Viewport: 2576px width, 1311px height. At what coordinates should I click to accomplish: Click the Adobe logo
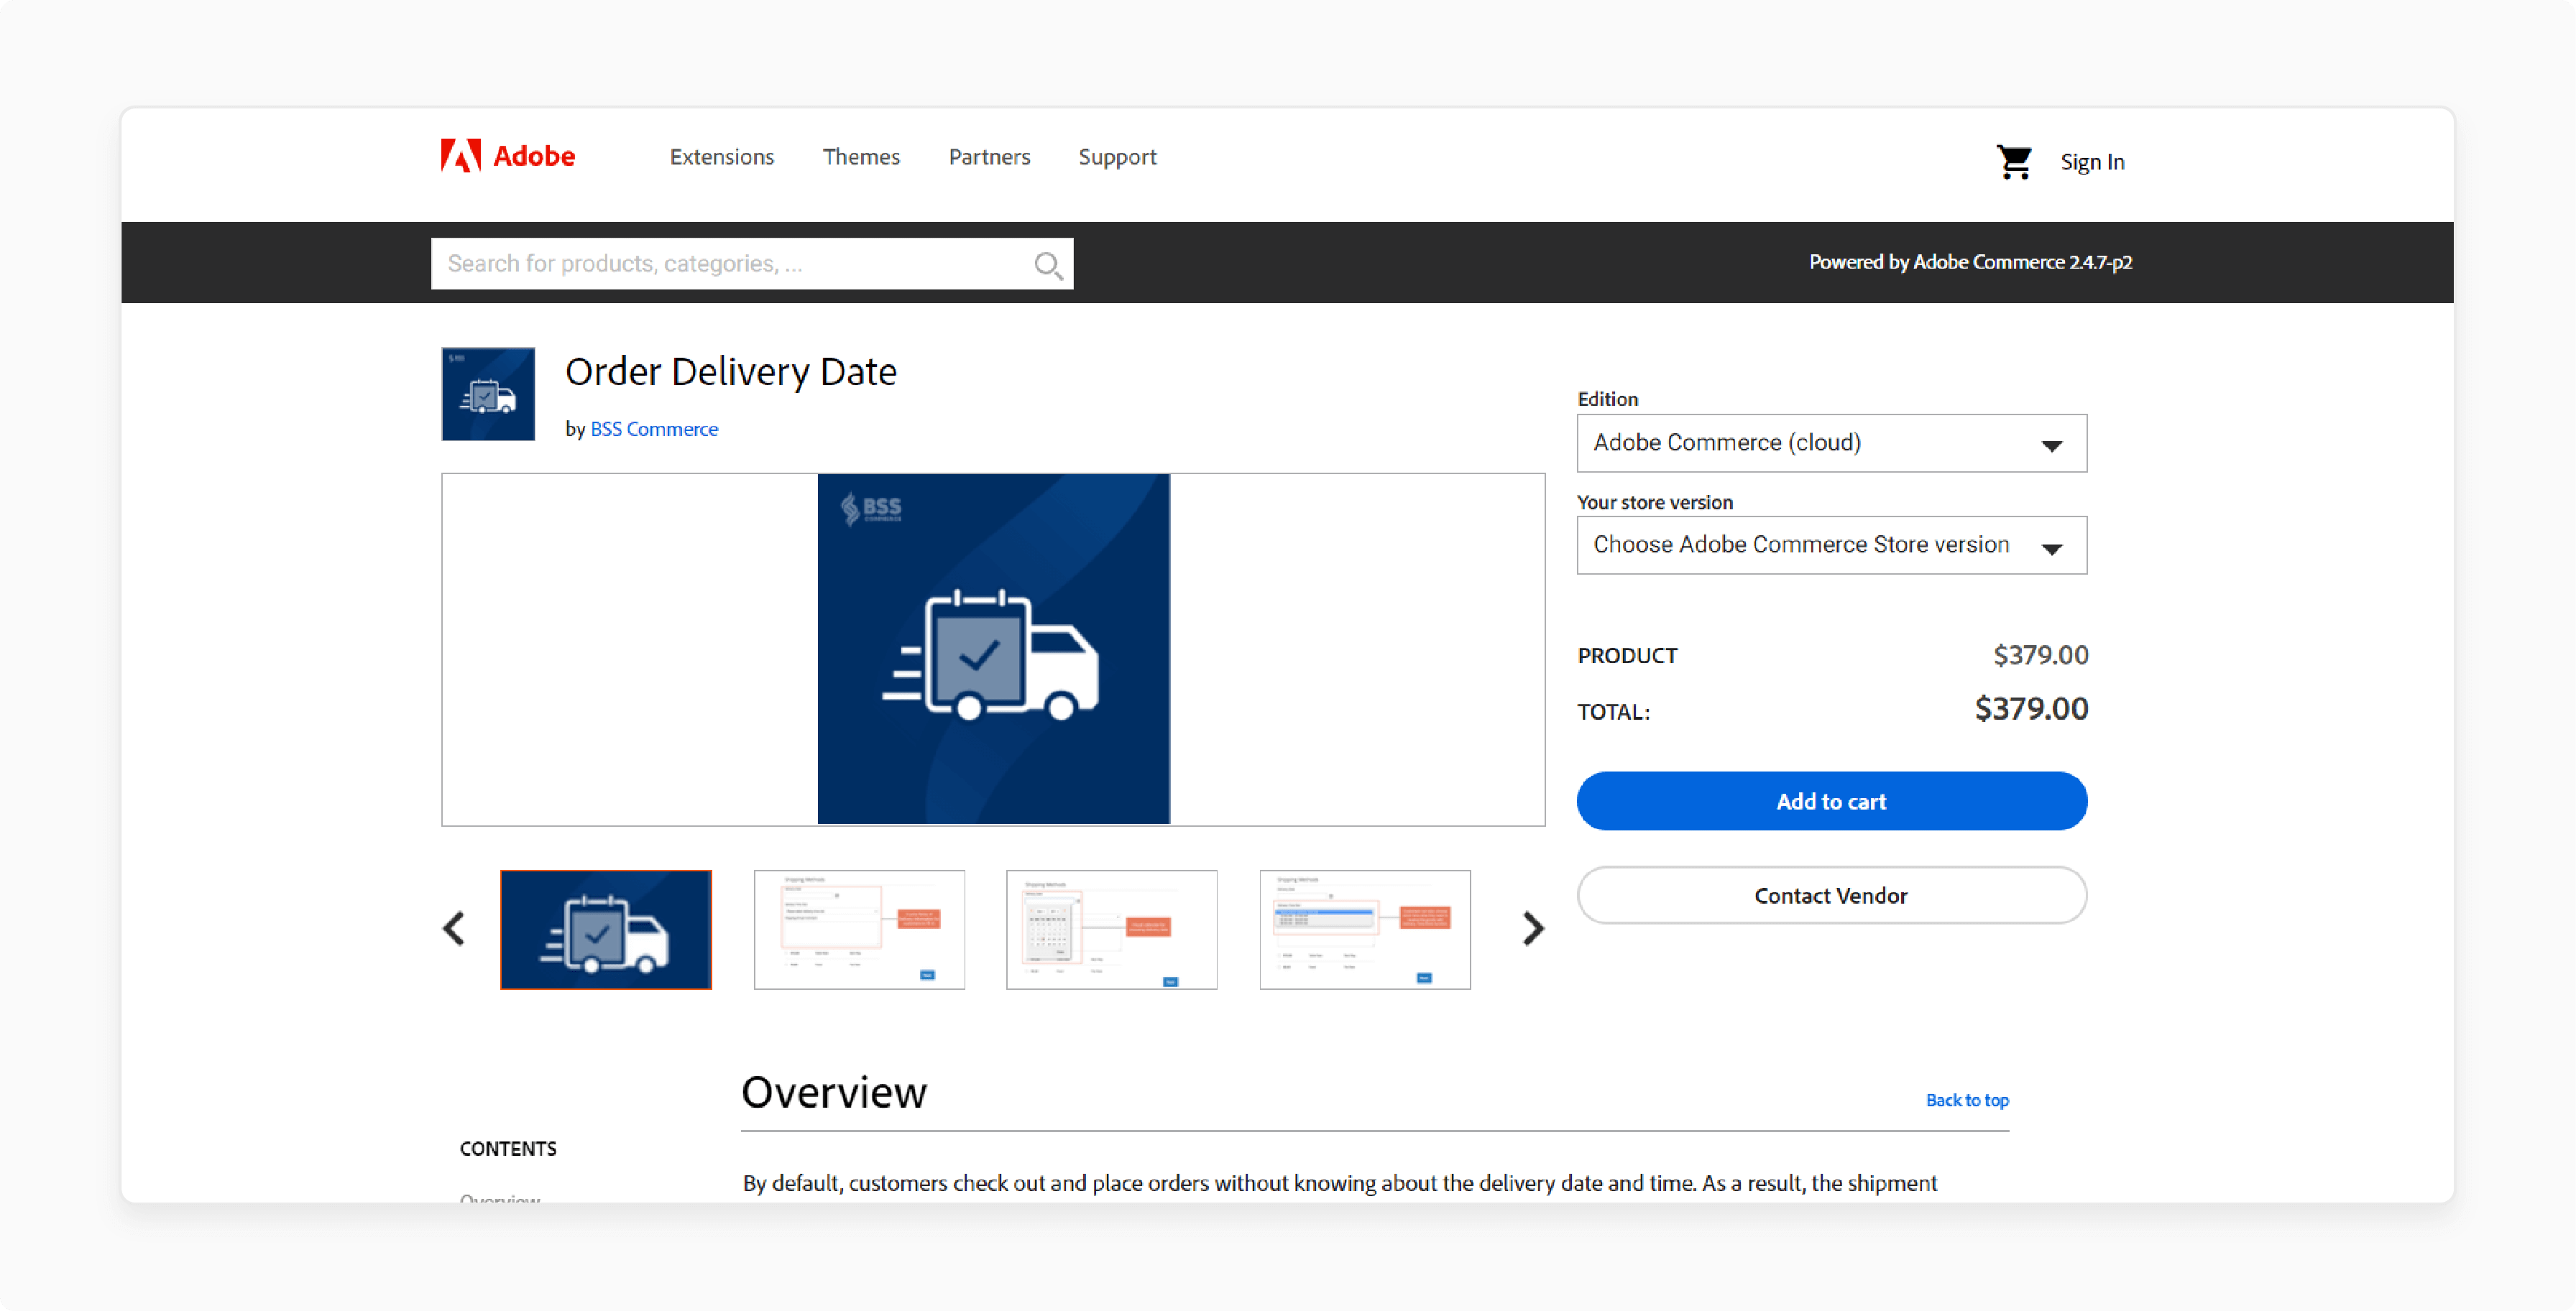point(508,156)
